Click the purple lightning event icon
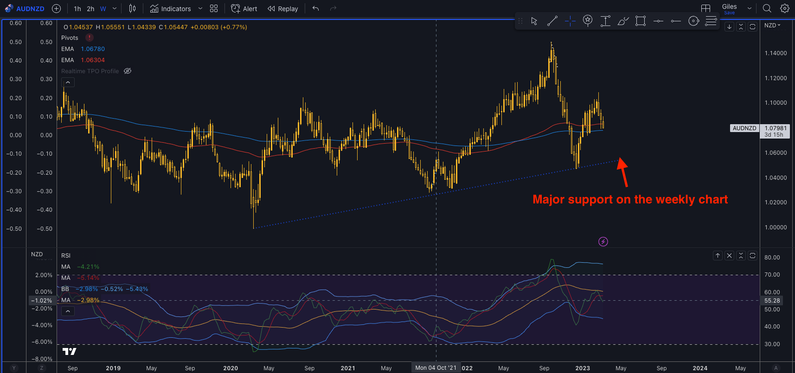 coord(603,241)
